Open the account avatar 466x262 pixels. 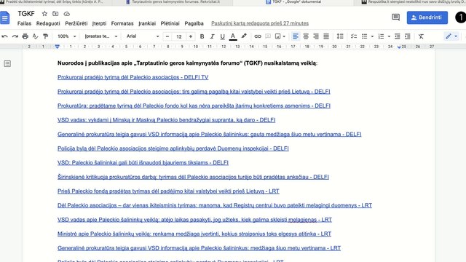pos(461,17)
